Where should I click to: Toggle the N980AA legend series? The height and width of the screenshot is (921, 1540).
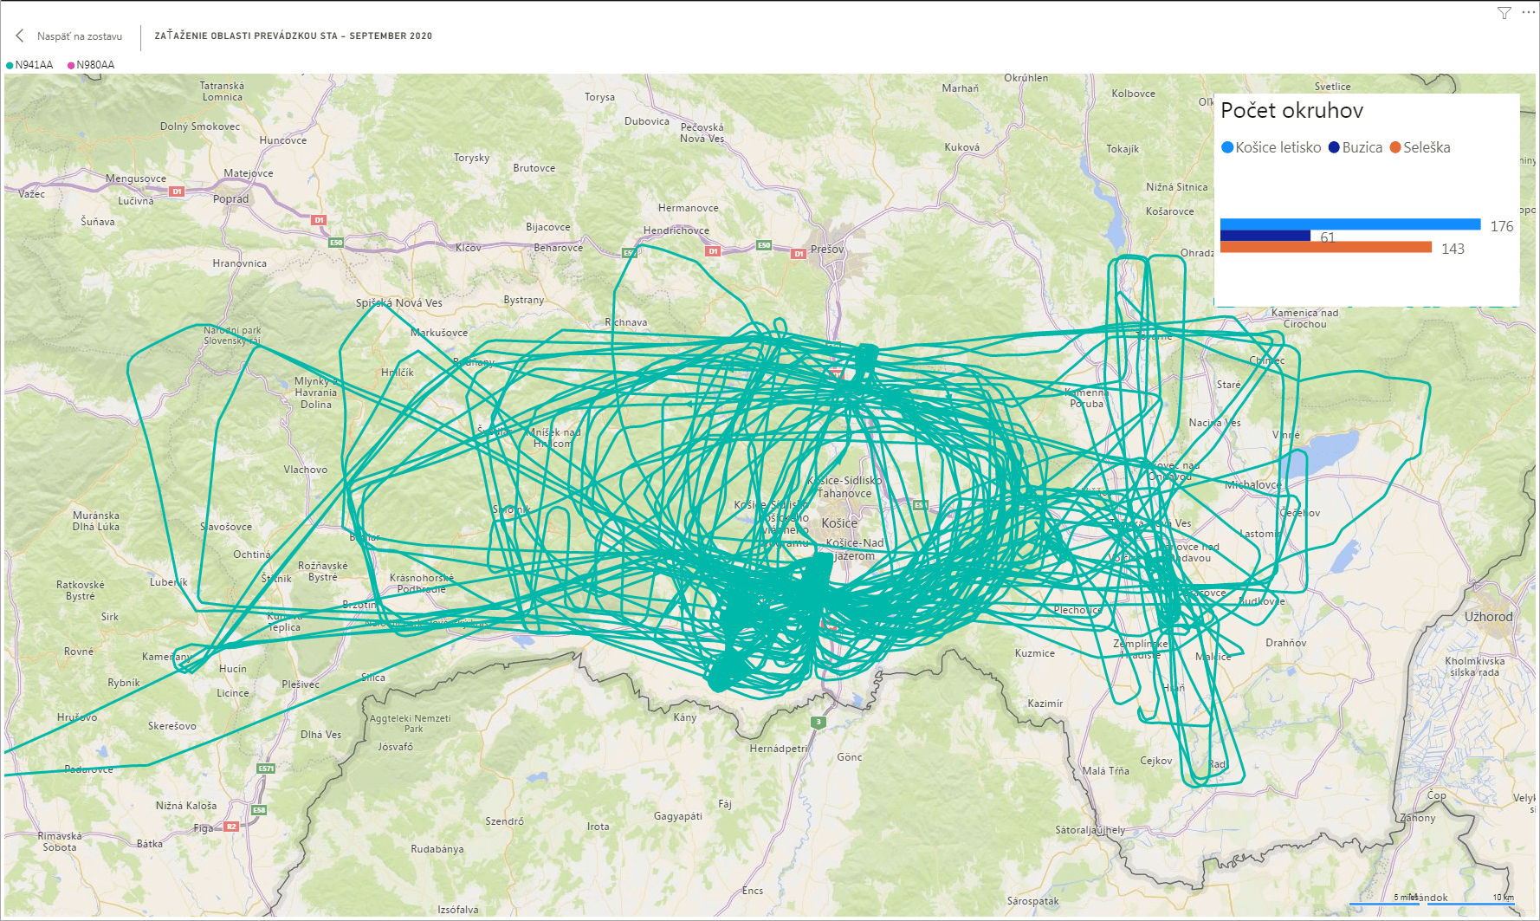coord(91,65)
